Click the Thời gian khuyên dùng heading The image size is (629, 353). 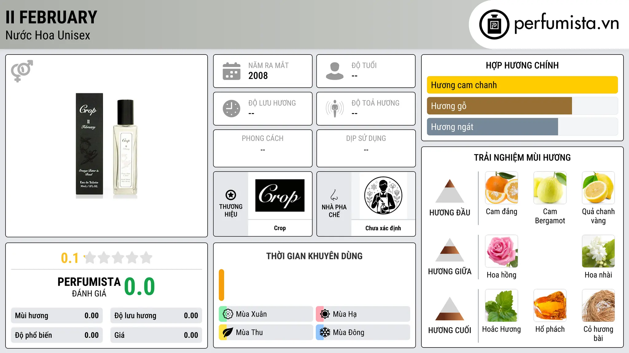314,256
